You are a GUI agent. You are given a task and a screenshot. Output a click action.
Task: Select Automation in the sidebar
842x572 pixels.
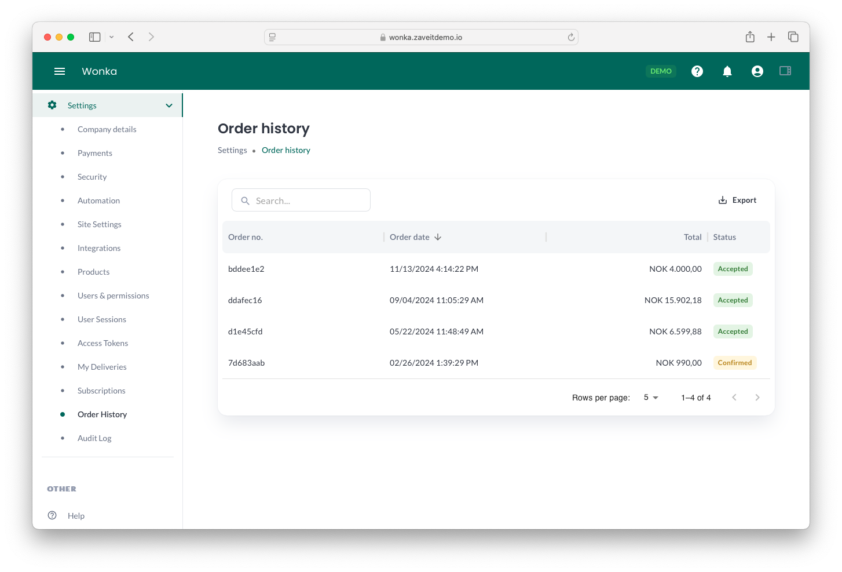[x=98, y=201]
